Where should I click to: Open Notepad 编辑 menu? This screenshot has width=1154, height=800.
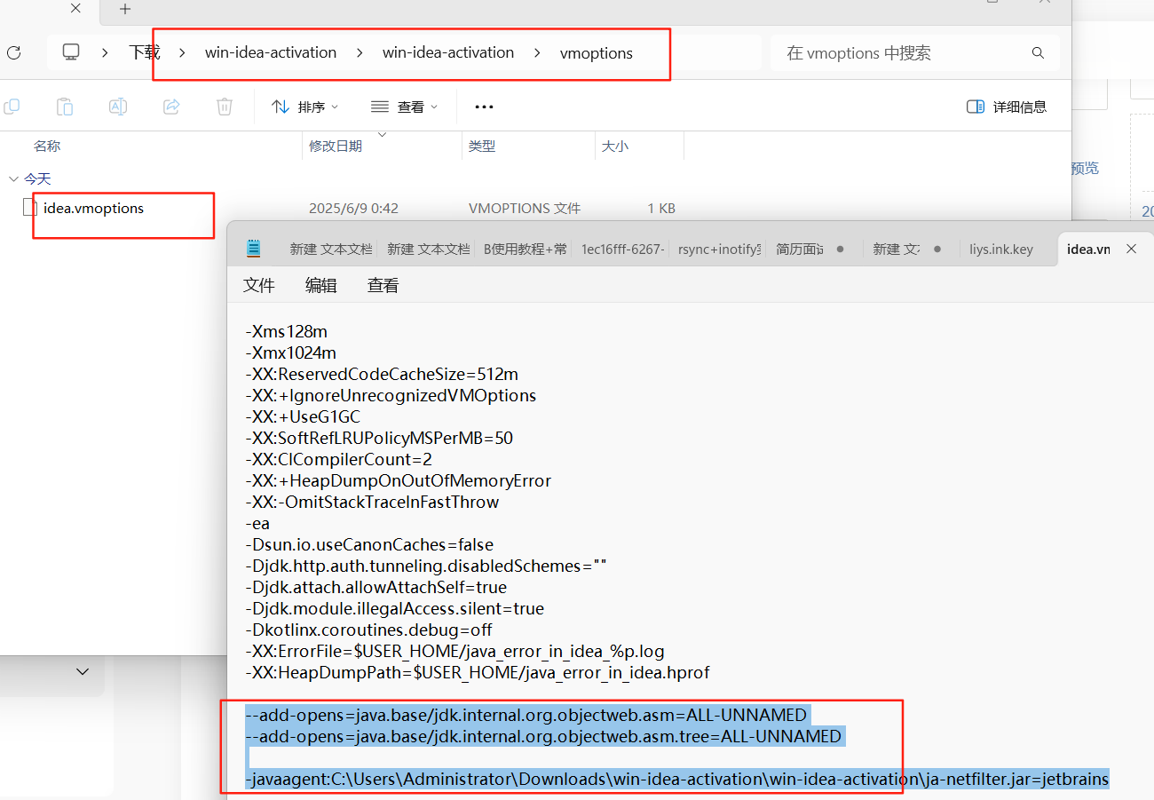321,285
